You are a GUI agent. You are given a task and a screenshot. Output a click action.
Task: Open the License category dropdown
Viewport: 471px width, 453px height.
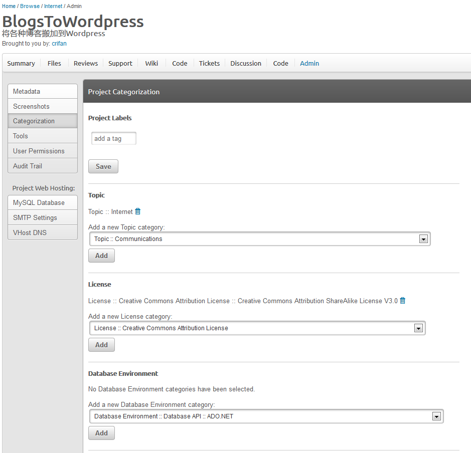coord(257,328)
